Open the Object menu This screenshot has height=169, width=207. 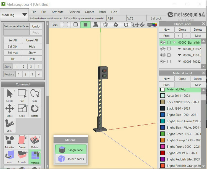89,12
